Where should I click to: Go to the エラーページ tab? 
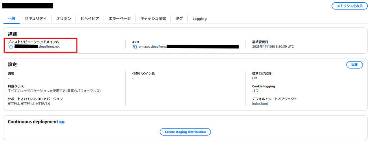click(119, 18)
